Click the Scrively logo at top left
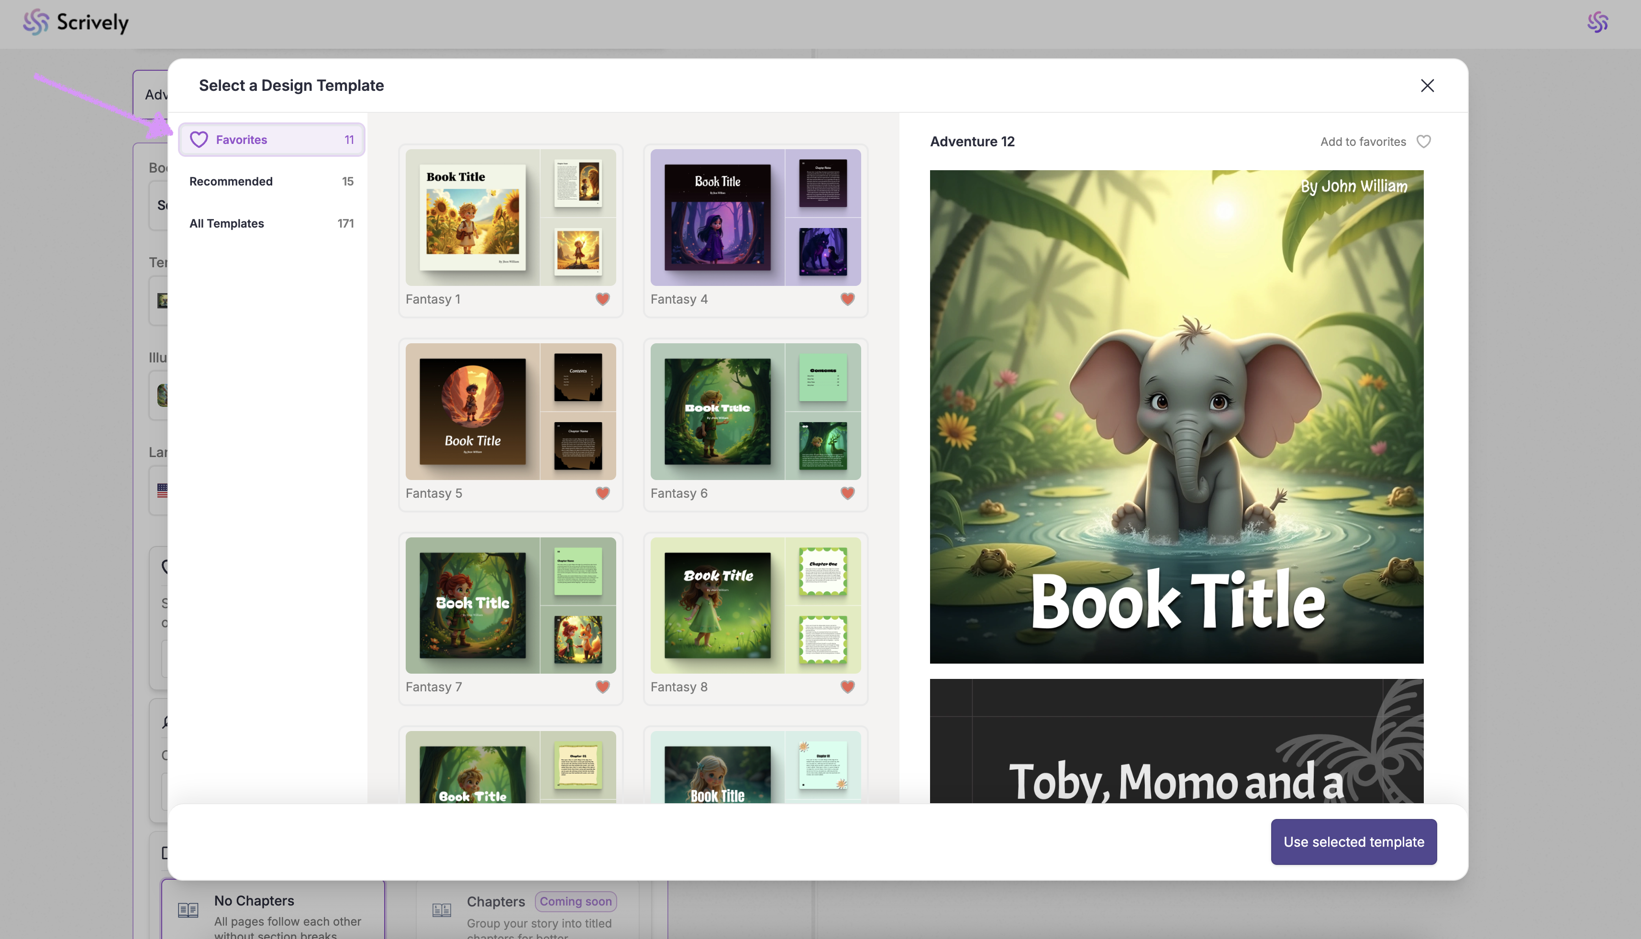Image resolution: width=1641 pixels, height=939 pixels. tap(76, 22)
